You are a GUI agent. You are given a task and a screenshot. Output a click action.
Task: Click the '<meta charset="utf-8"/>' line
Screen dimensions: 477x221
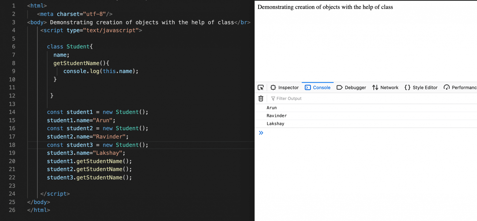(75, 14)
